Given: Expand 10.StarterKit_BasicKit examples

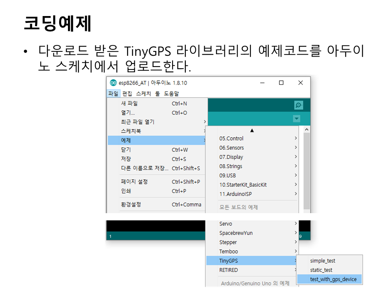Looking at the screenshot, I should [x=252, y=185].
